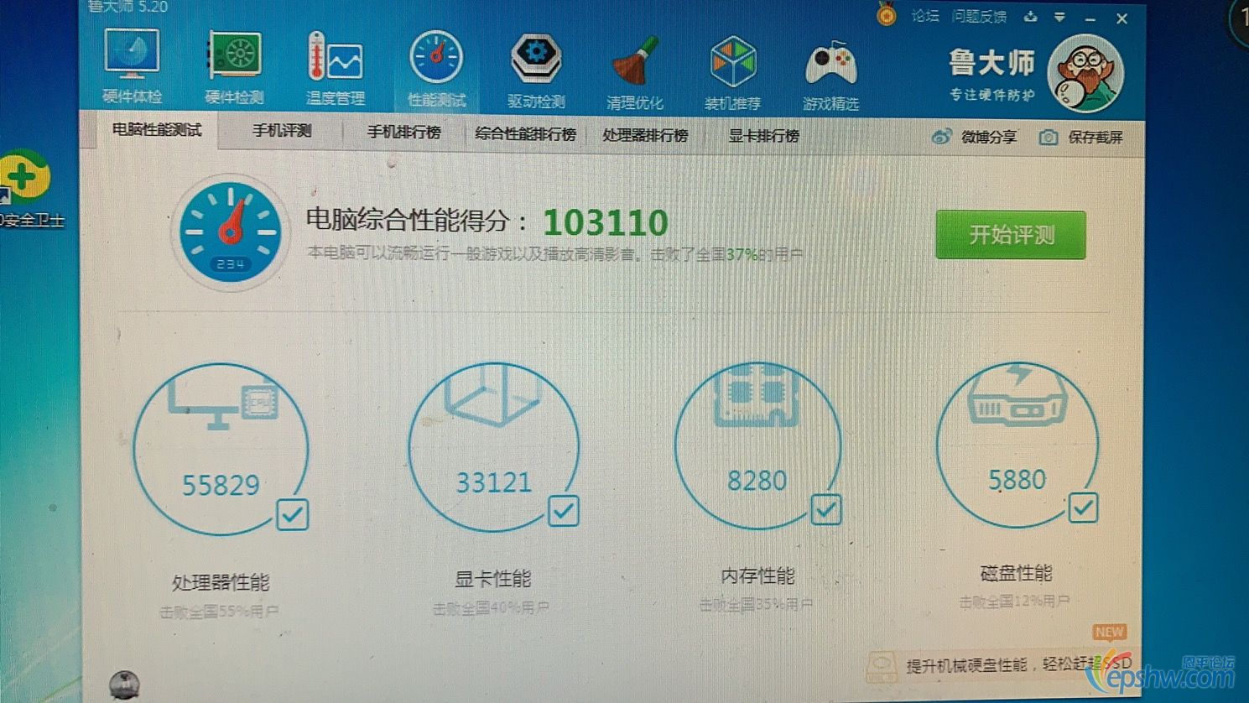Toggle the 磁盘性能 checkbox
Image resolution: width=1249 pixels, height=703 pixels.
click(x=1083, y=507)
